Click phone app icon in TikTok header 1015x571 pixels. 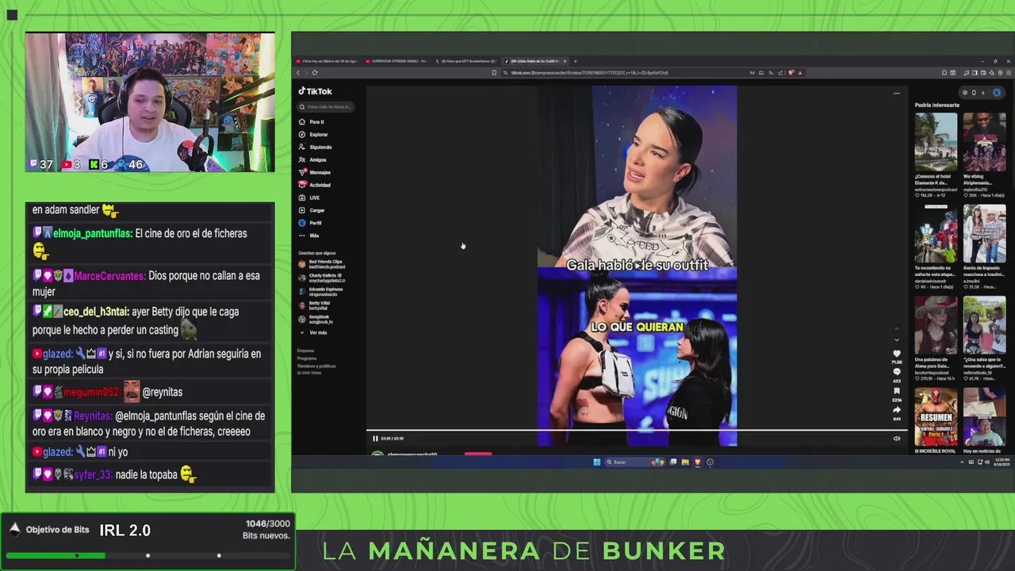974,92
